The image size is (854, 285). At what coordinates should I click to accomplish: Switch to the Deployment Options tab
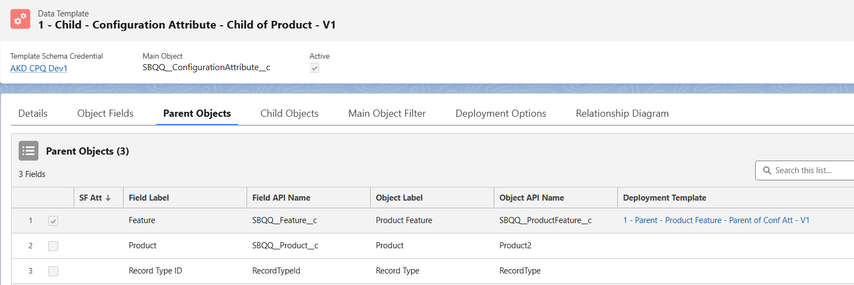click(501, 113)
